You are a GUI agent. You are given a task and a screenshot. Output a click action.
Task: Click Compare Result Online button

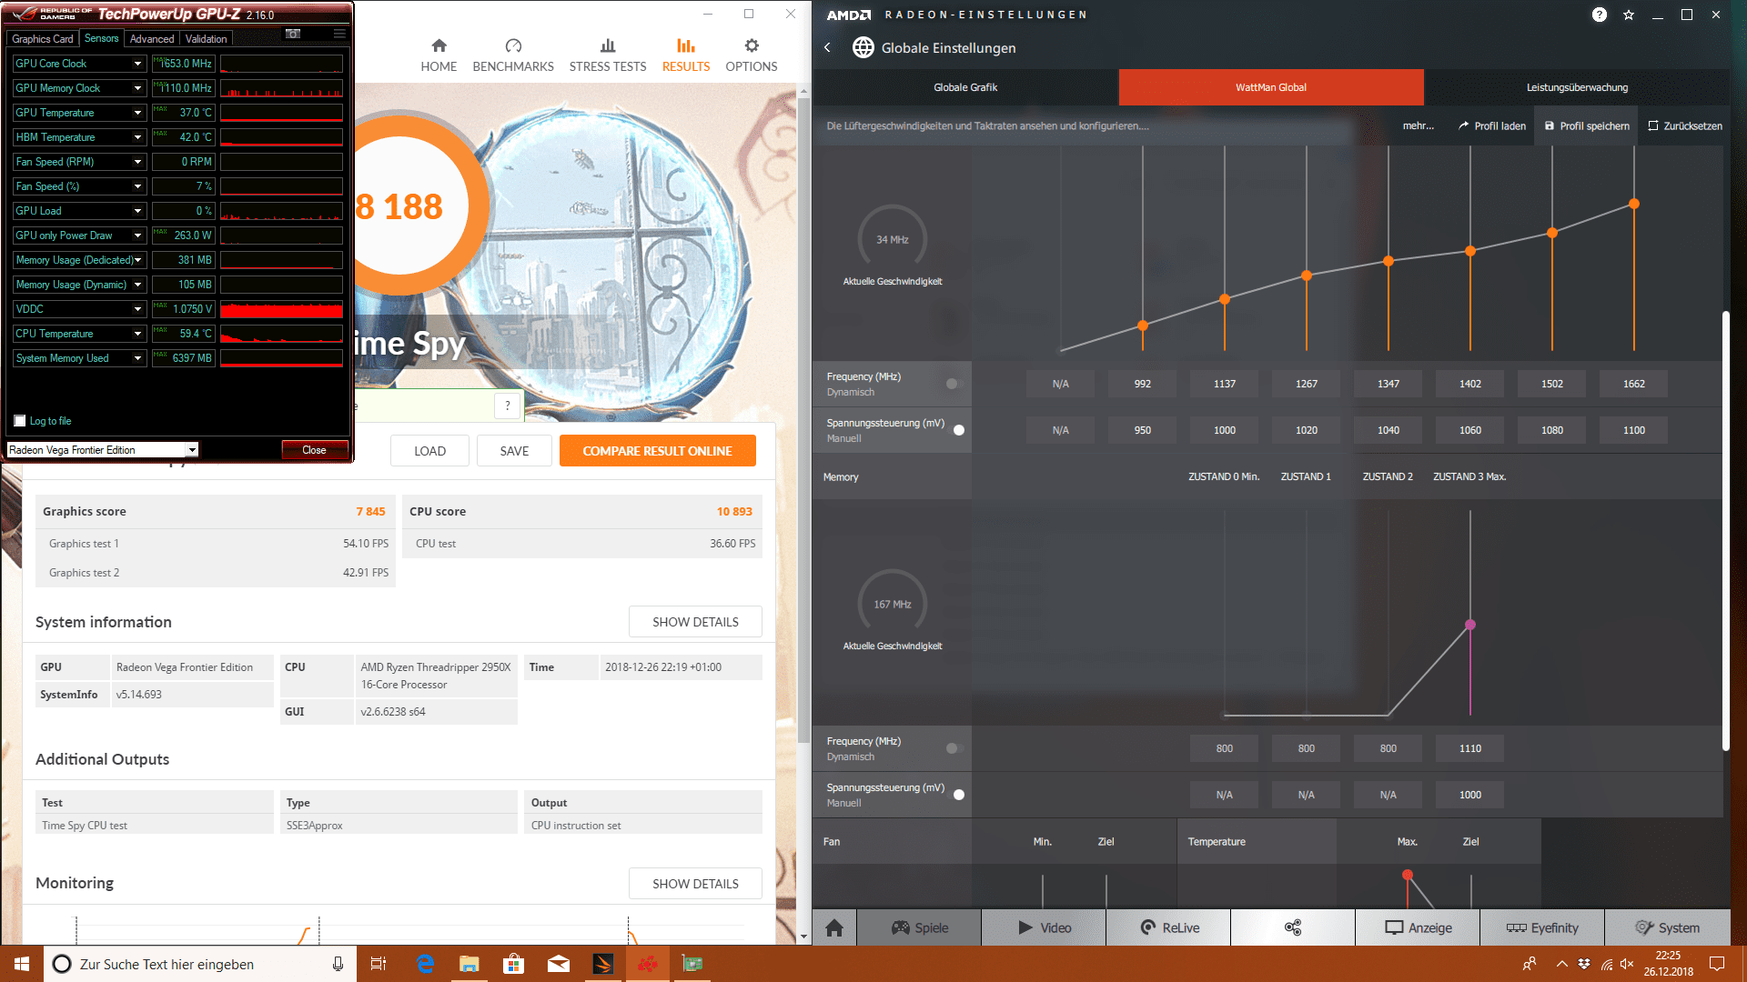click(x=657, y=451)
